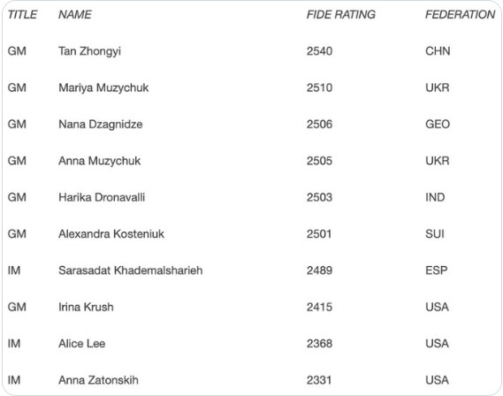Click the TITLE column header
503x396 pixels.
coord(22,14)
